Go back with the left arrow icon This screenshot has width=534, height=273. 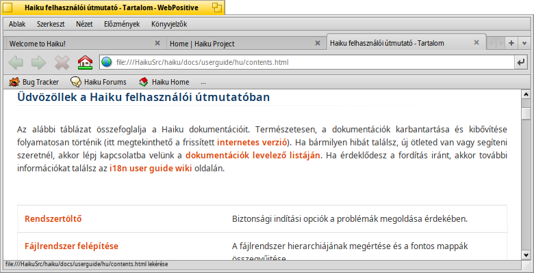(16, 63)
